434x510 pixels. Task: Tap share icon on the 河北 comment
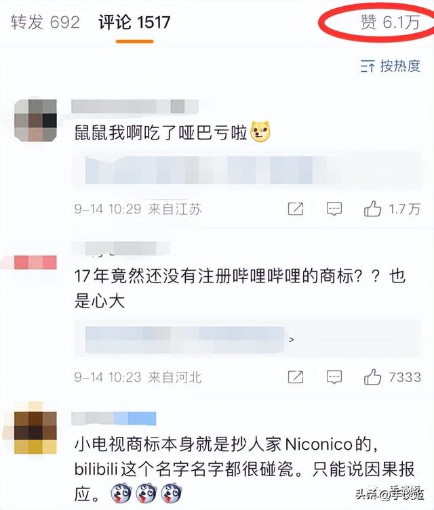pyautogui.click(x=296, y=377)
